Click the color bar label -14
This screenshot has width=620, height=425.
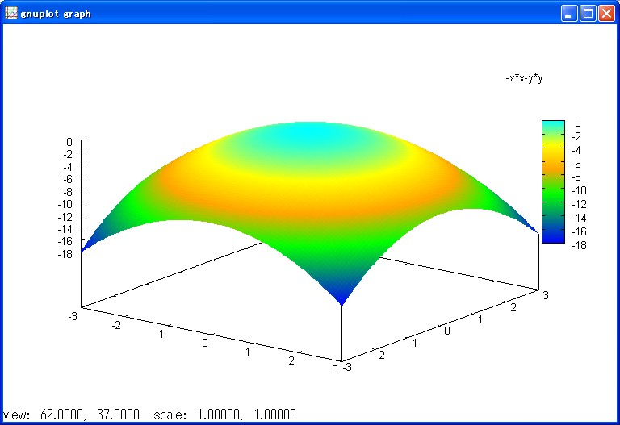(x=580, y=218)
